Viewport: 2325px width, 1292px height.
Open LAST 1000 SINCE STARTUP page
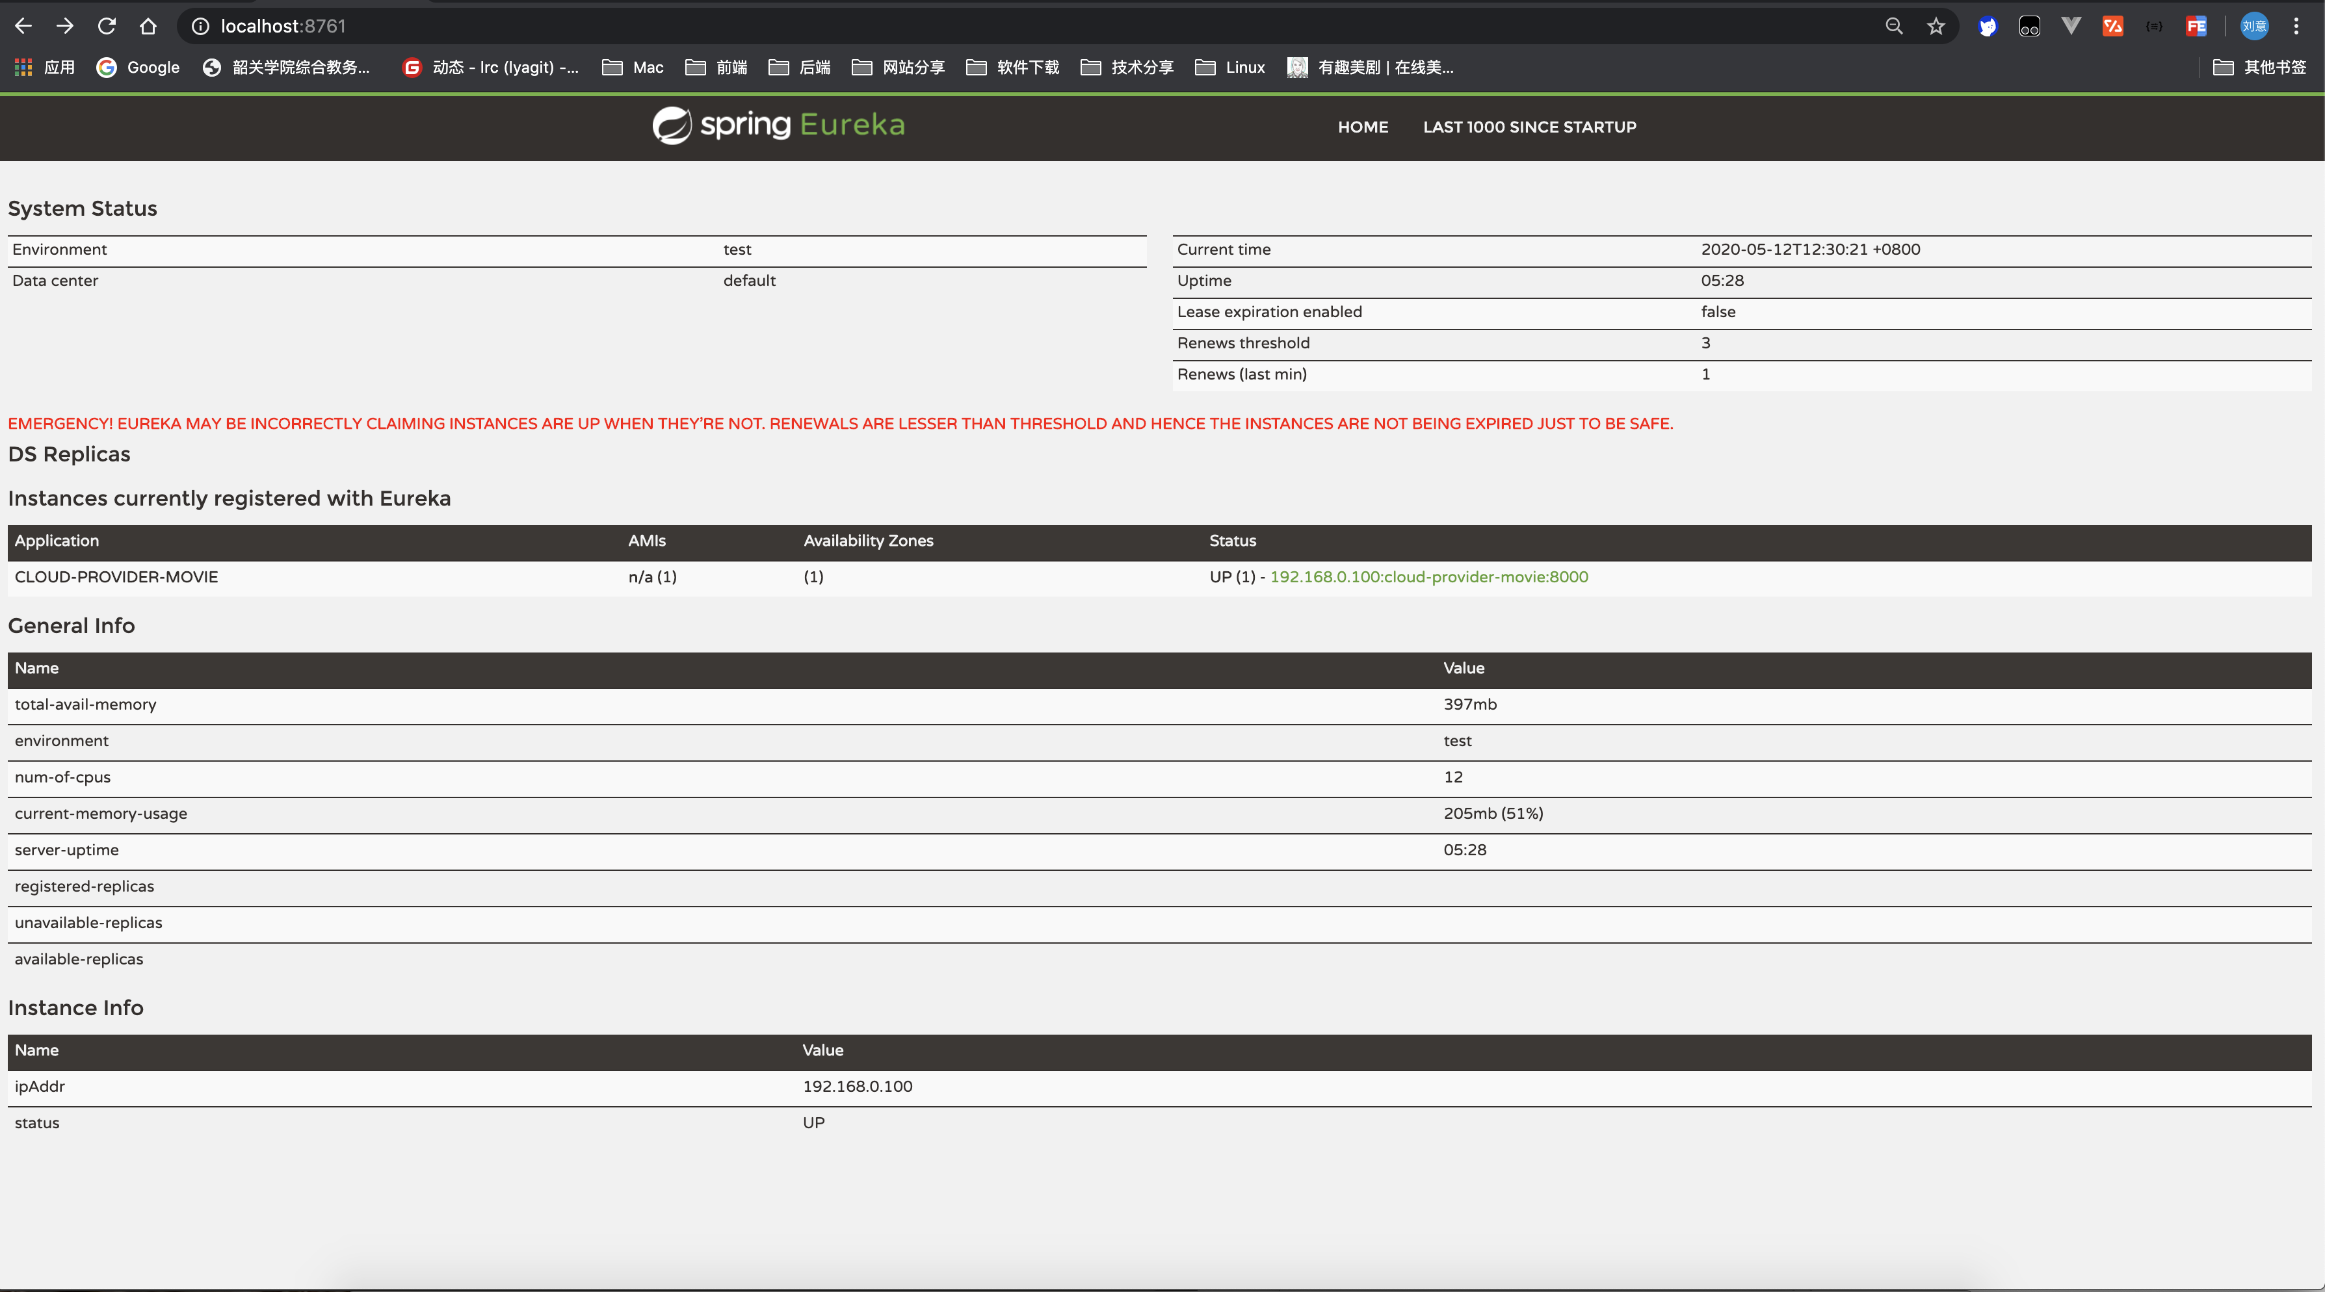tap(1529, 127)
